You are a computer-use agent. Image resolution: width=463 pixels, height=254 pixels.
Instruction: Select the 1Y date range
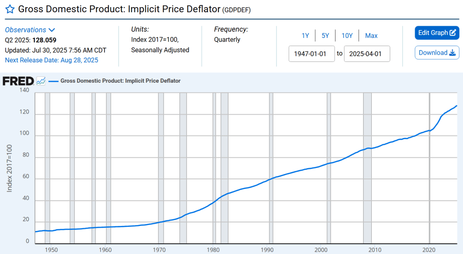(x=305, y=36)
